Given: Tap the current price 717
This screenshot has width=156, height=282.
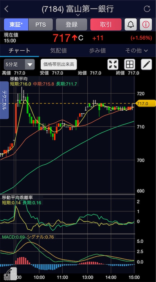Looking at the screenshot, I should [x=62, y=38].
